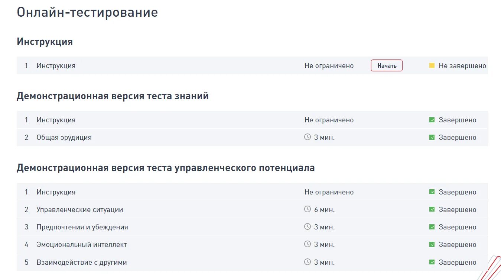501x280 pixels.
Task: Click the Предпочтения и убеждения row title
Action: pyautogui.click(x=82, y=227)
